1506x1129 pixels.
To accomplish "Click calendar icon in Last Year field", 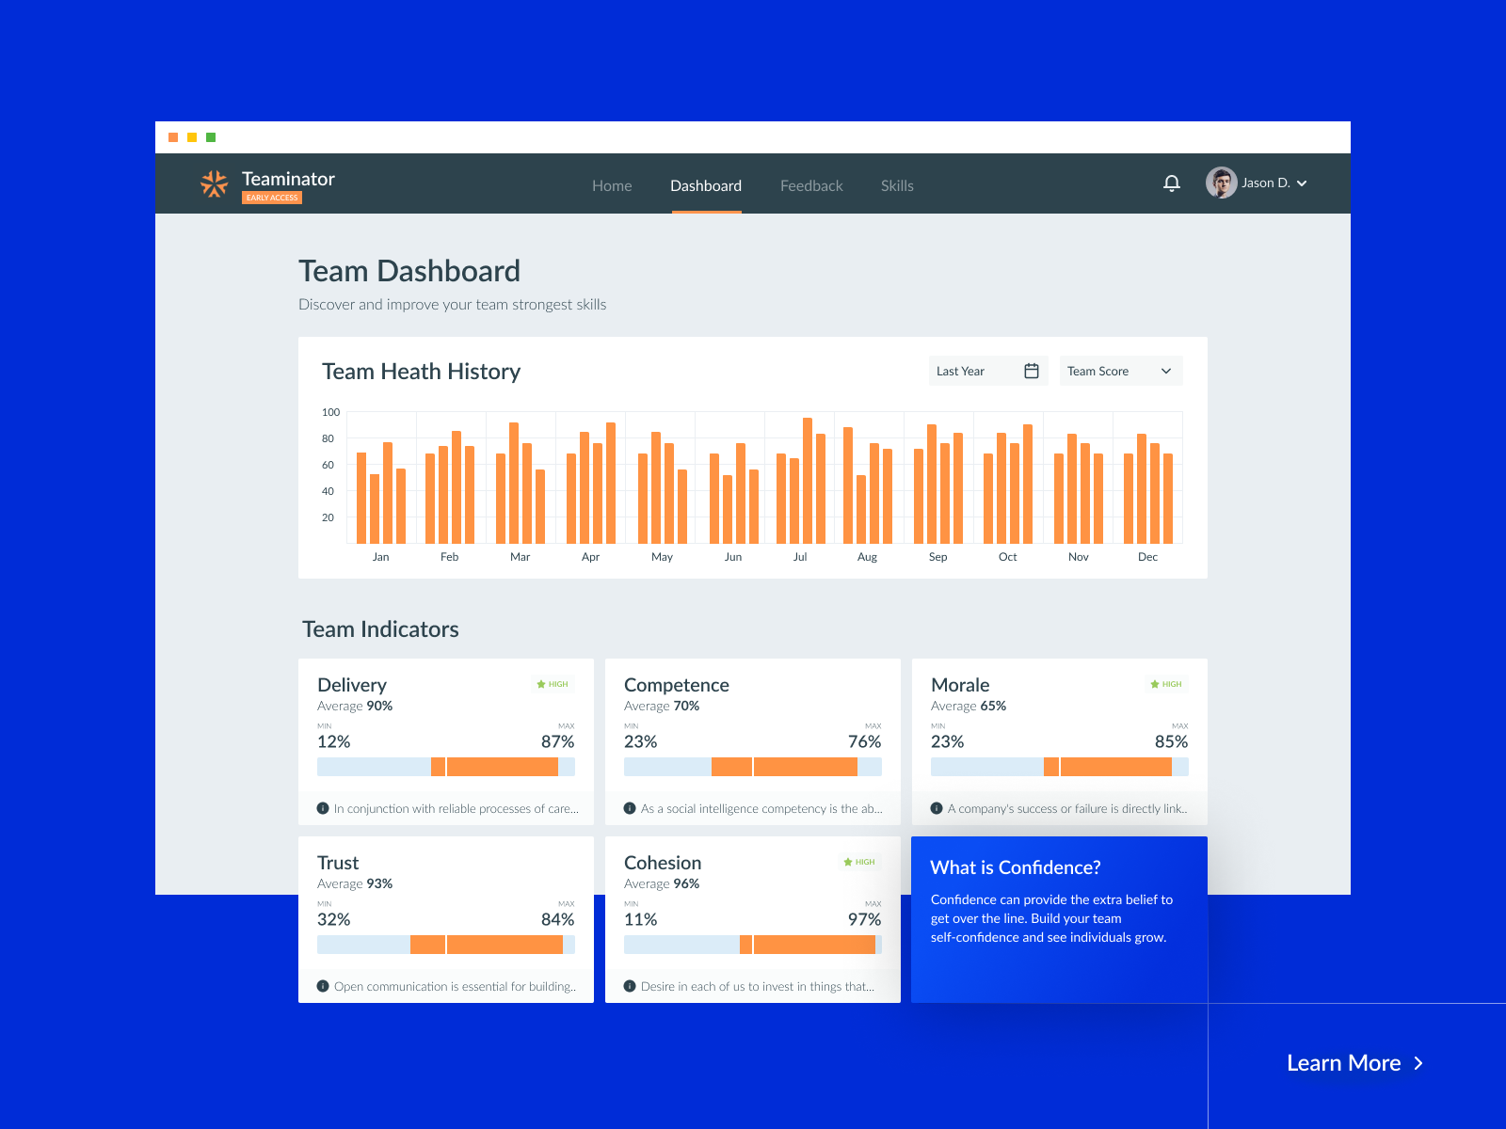I will pos(1032,371).
